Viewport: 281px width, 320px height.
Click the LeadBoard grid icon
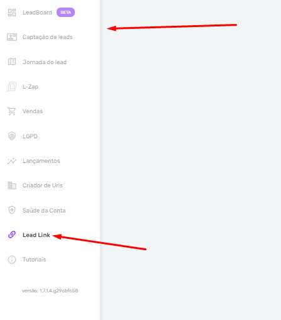tap(12, 13)
